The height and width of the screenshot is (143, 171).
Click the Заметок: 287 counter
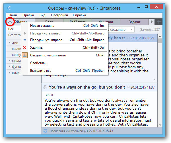[150, 30]
